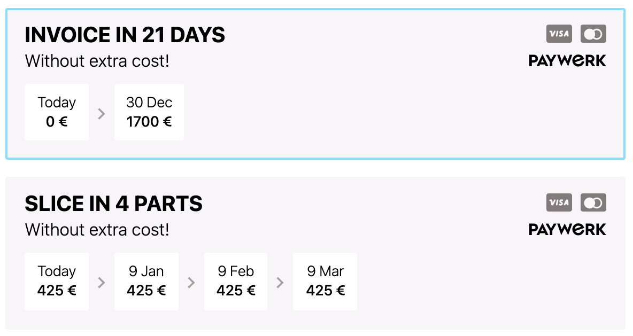
Task: Click Paywerk logo in Slice option
Action: [567, 230]
